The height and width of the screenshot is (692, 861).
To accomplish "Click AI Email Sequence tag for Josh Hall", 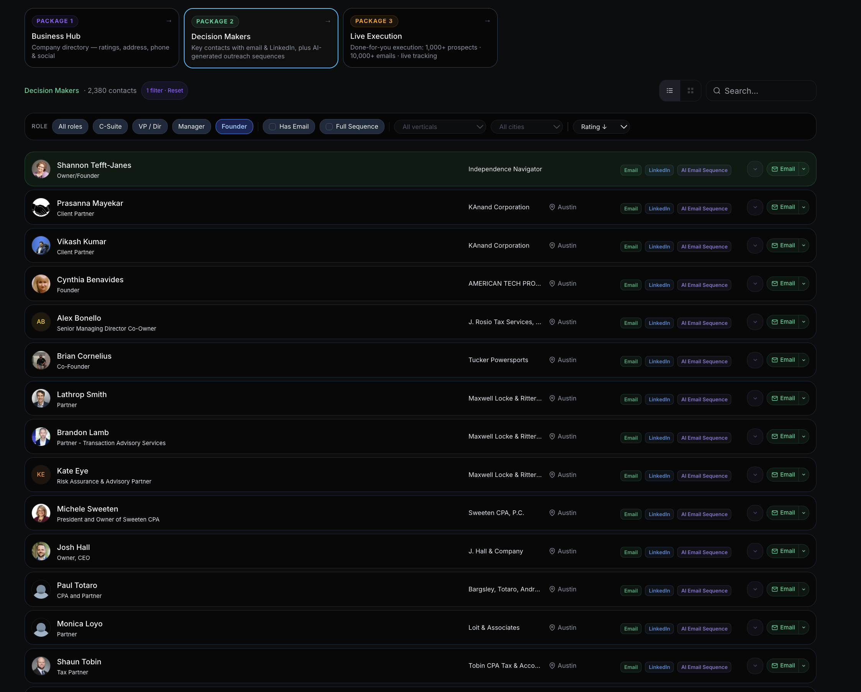I will pos(704,552).
